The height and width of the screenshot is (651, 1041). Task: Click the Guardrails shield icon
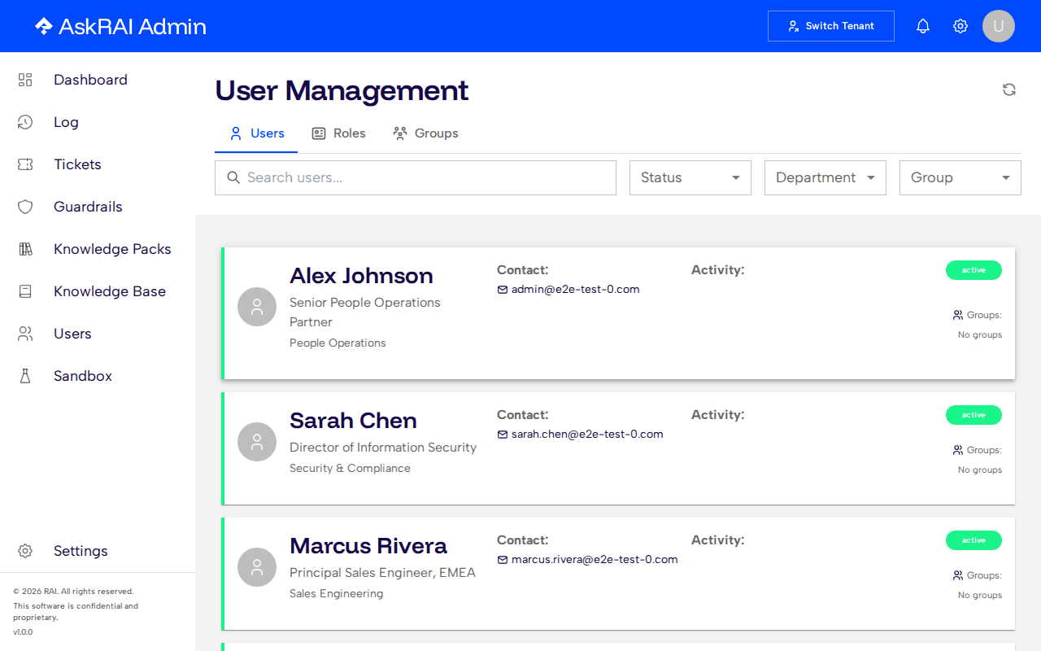tap(25, 207)
